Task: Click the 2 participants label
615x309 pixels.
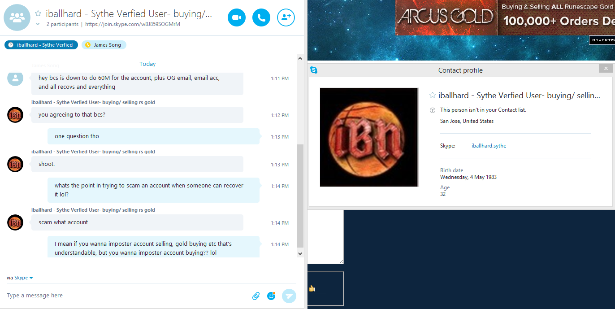Action: (62, 24)
